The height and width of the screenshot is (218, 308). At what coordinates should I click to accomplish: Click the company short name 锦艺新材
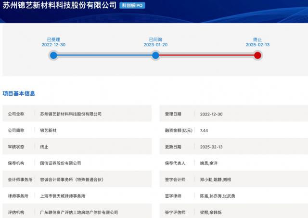(x=49, y=130)
